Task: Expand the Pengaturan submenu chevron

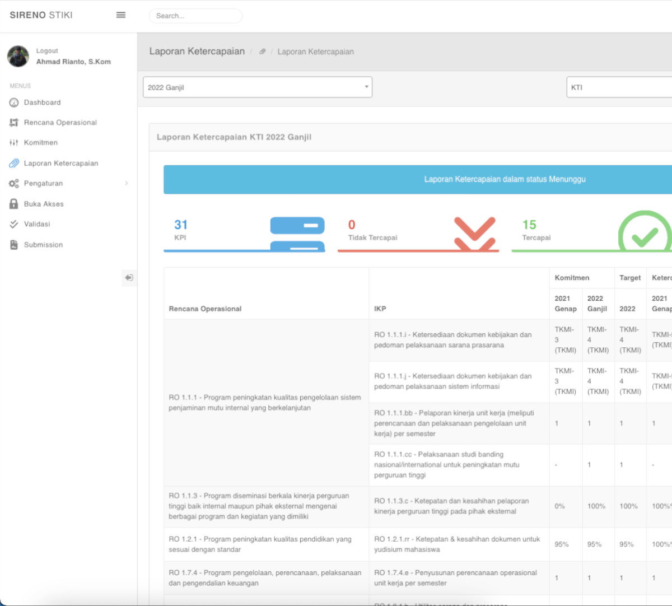Action: (x=127, y=184)
